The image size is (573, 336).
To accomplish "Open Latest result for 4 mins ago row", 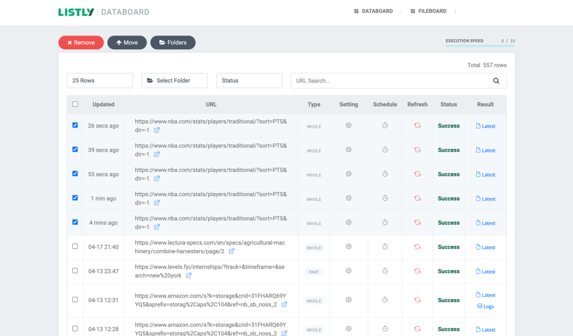I will [486, 223].
